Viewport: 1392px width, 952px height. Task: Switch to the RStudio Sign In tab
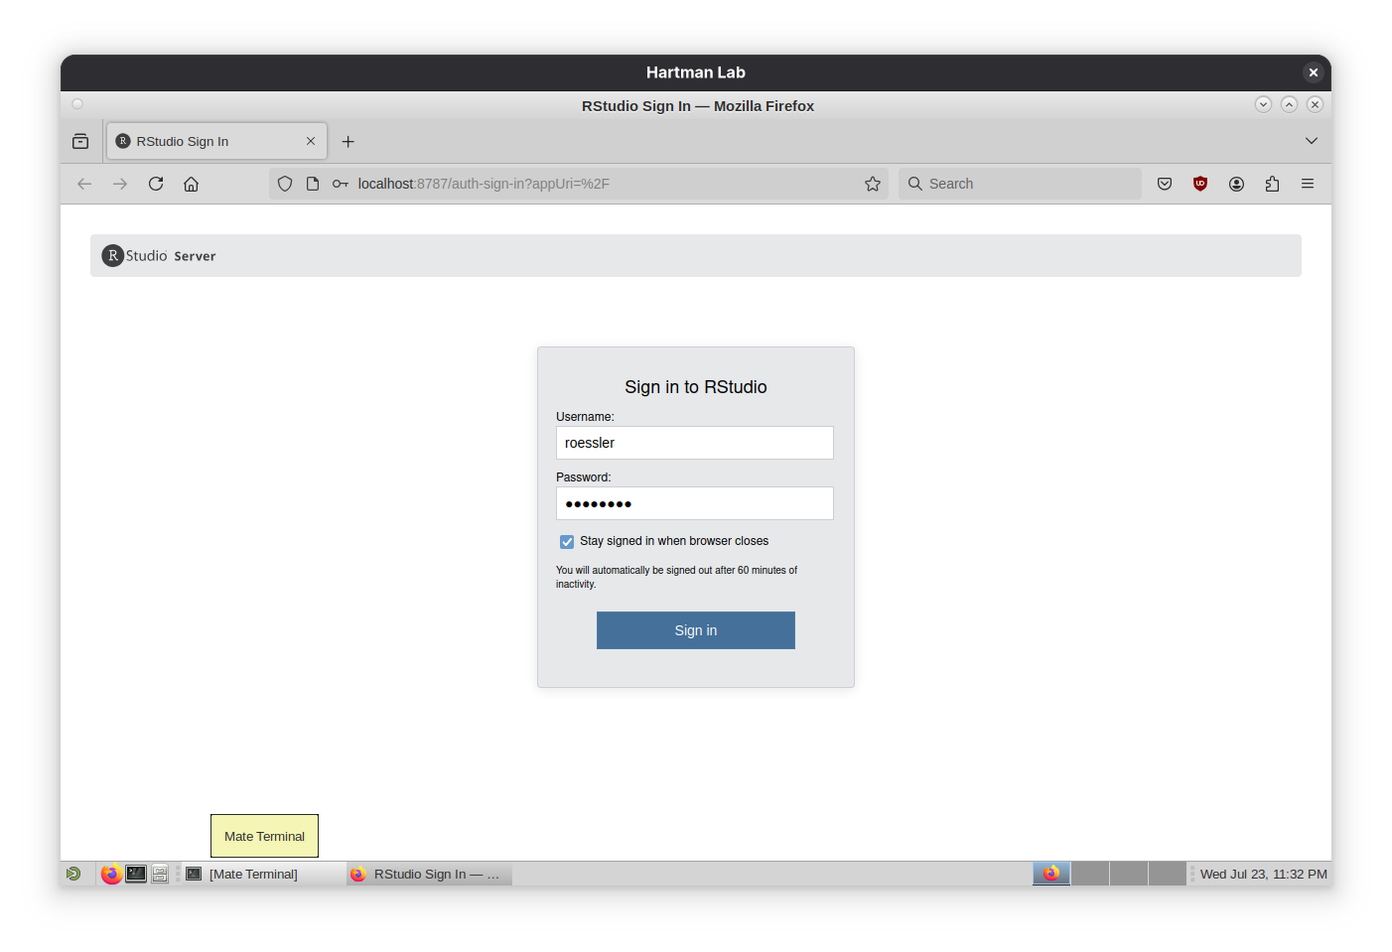[x=216, y=141]
